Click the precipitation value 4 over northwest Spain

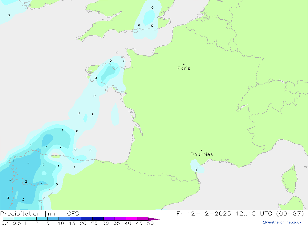[x=28, y=163]
